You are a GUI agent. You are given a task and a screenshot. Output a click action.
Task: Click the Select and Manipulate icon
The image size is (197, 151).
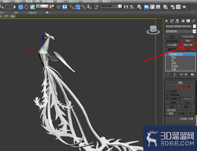click(58, 7)
